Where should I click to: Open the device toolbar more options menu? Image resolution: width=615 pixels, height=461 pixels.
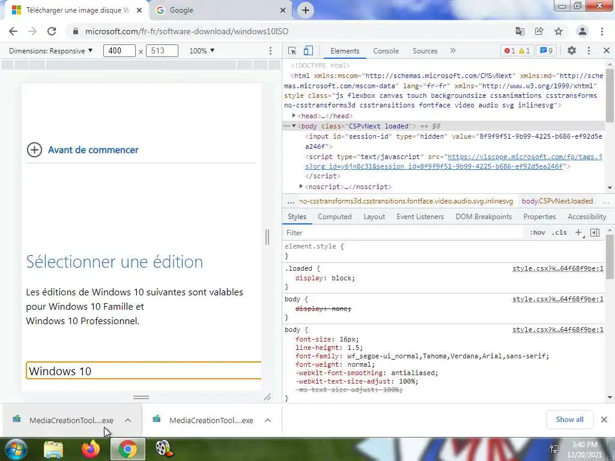click(270, 50)
